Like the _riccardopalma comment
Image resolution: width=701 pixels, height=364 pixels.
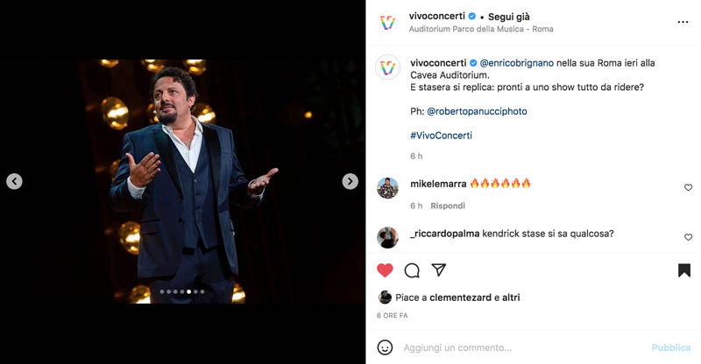[688, 237]
